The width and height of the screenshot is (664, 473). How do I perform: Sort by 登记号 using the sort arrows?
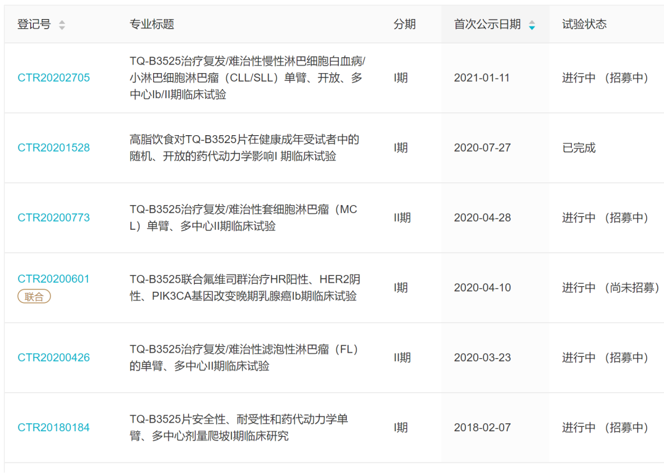[x=62, y=25]
